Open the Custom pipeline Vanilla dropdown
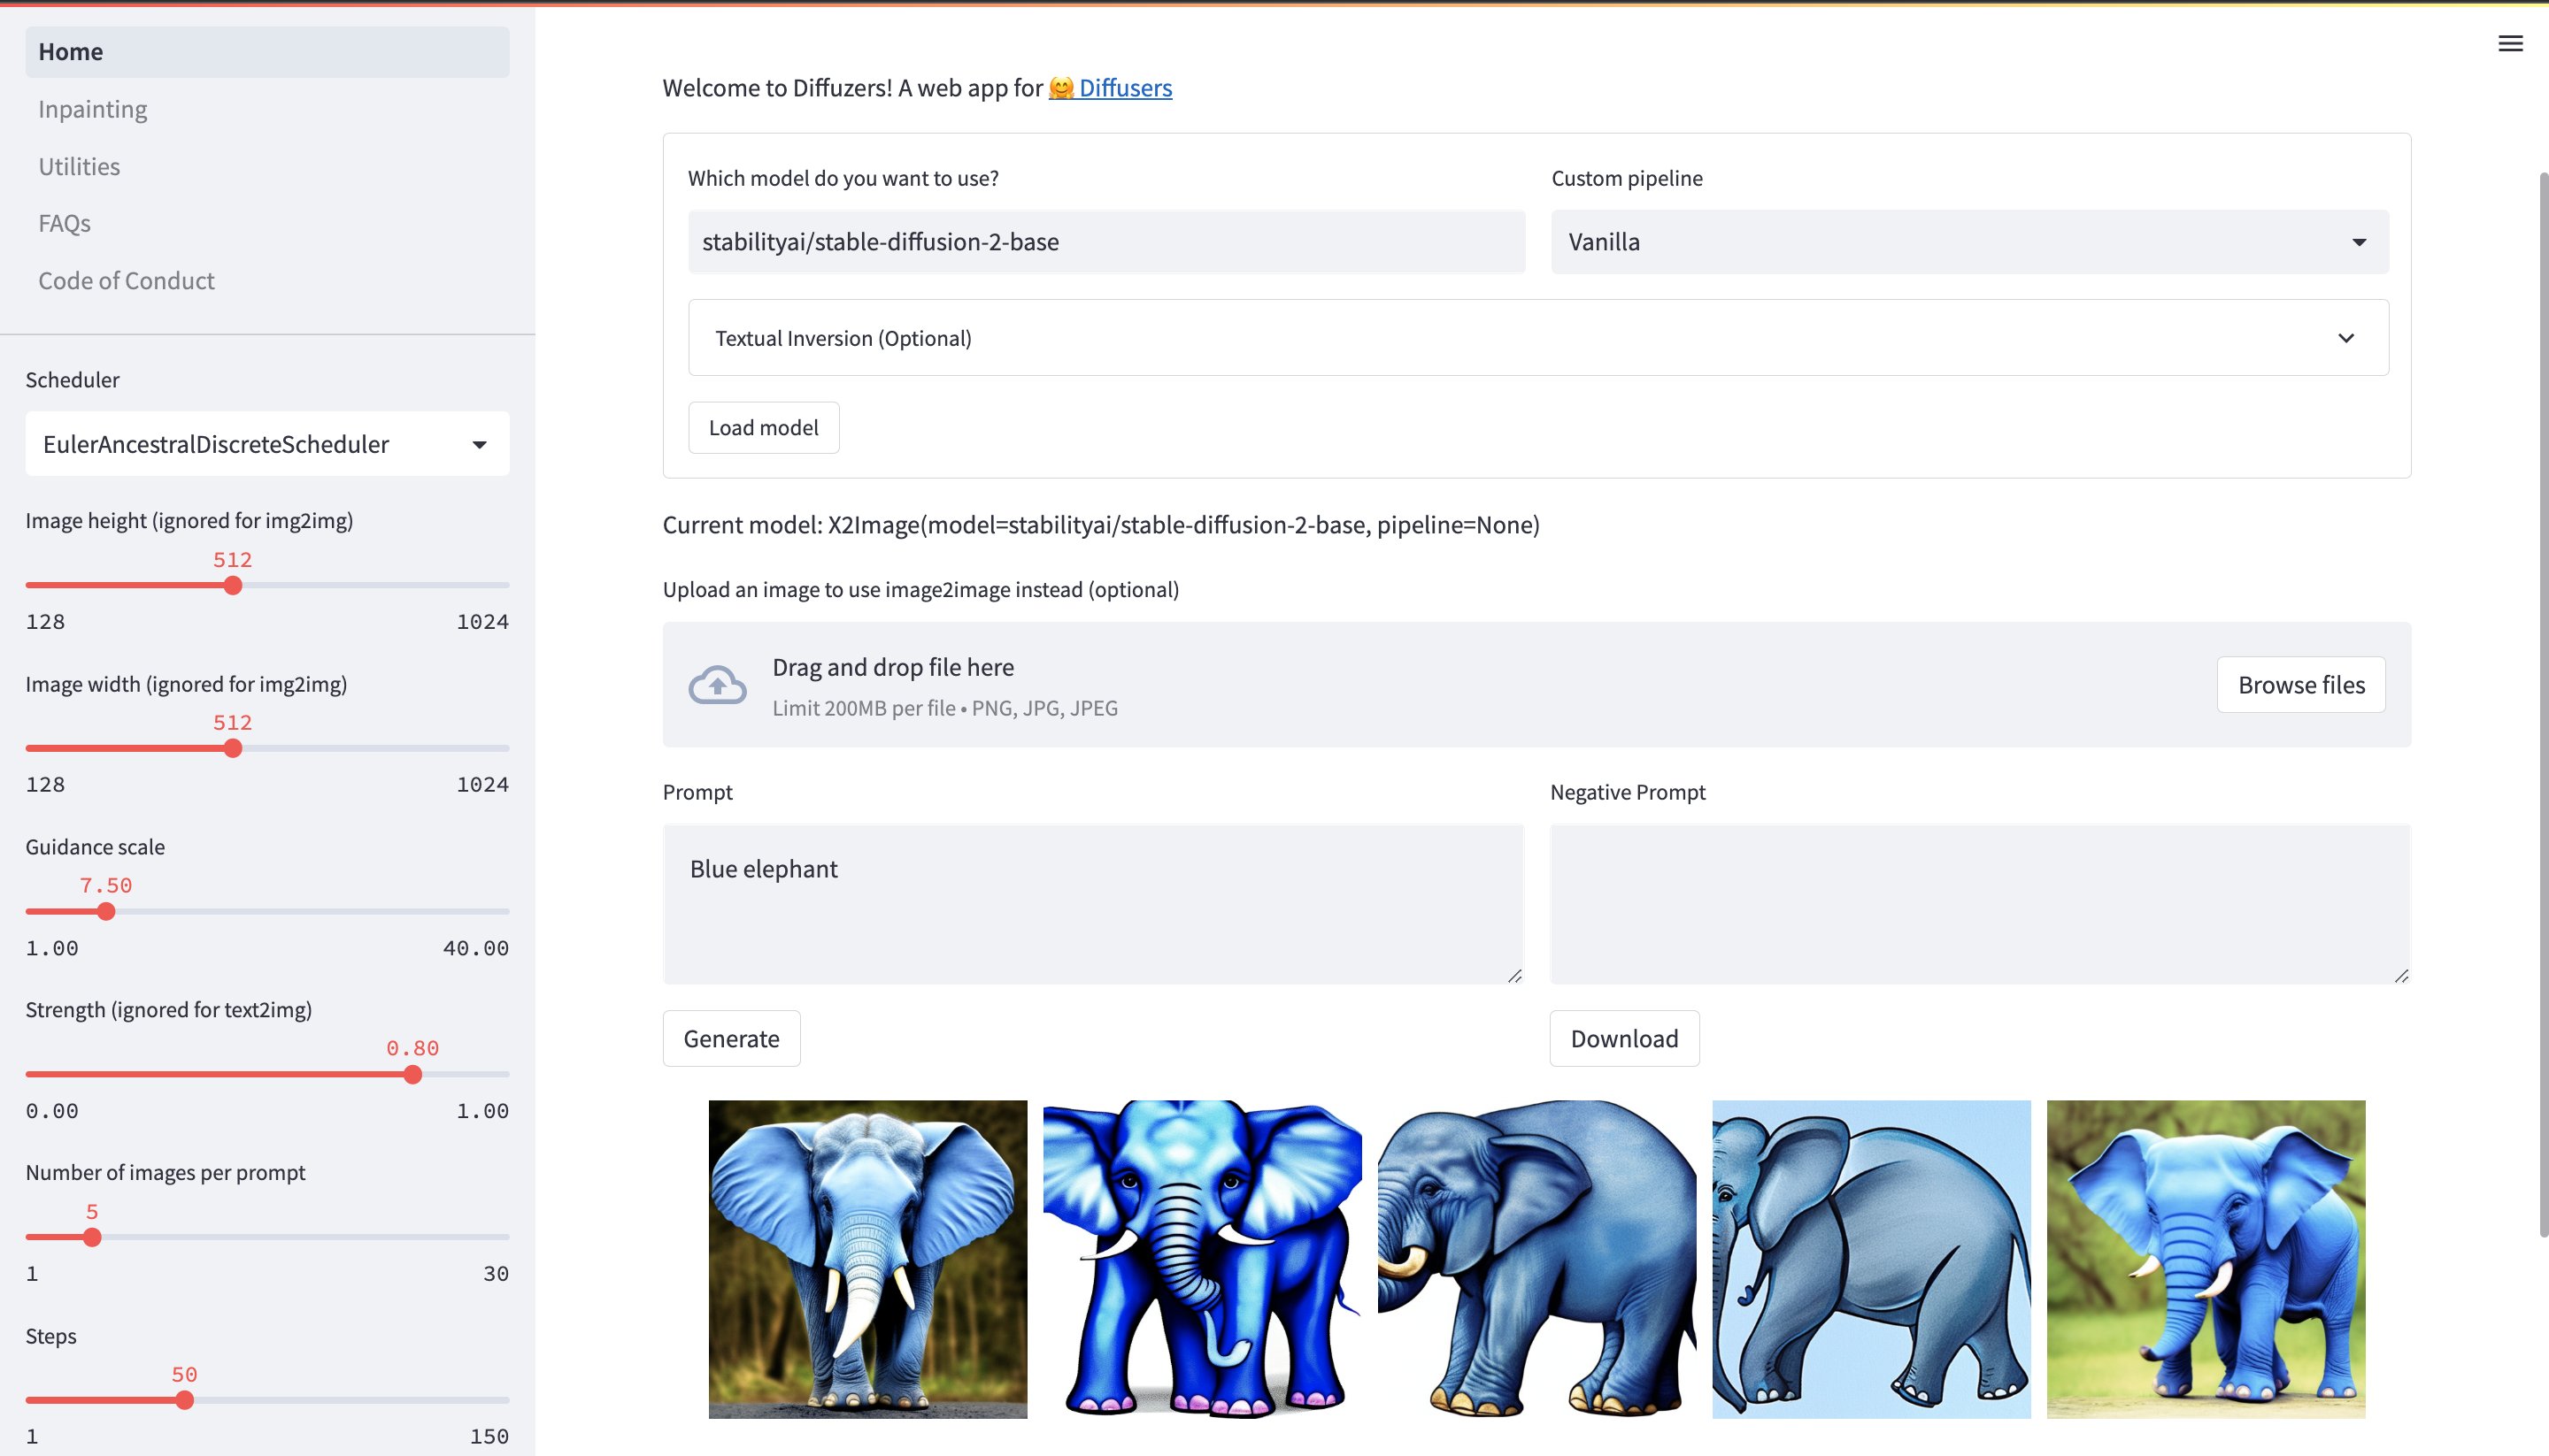2549x1456 pixels. point(1968,242)
